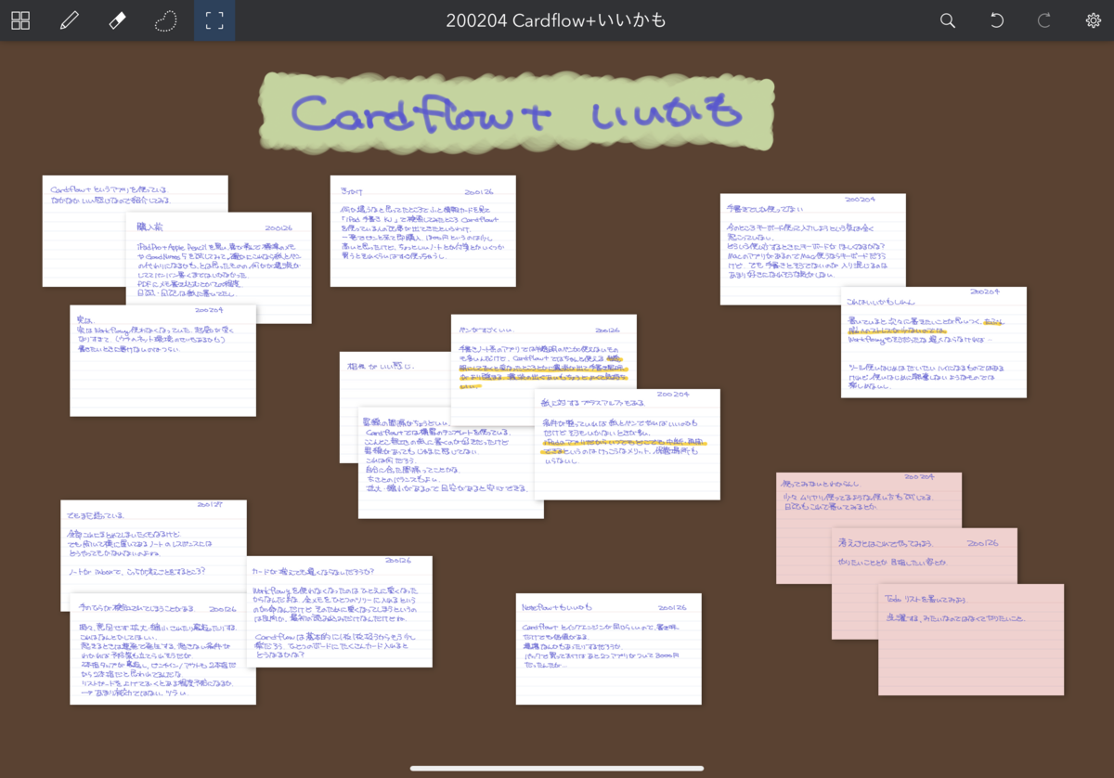Select the "紙に対するプラスアルファもある" card
The width and height of the screenshot is (1114, 778).
point(627,444)
